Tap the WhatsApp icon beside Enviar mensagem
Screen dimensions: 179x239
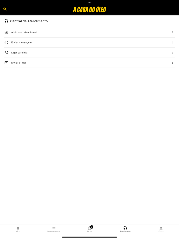[x=6, y=42]
